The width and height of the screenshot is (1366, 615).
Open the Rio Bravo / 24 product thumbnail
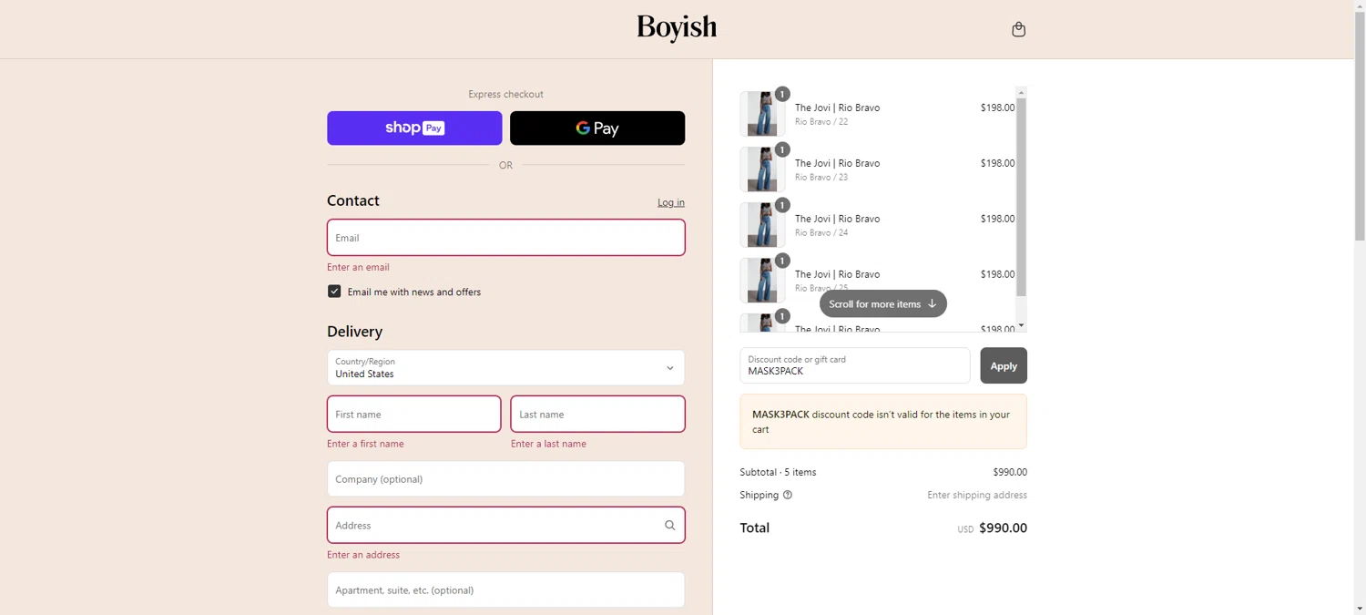point(762,225)
